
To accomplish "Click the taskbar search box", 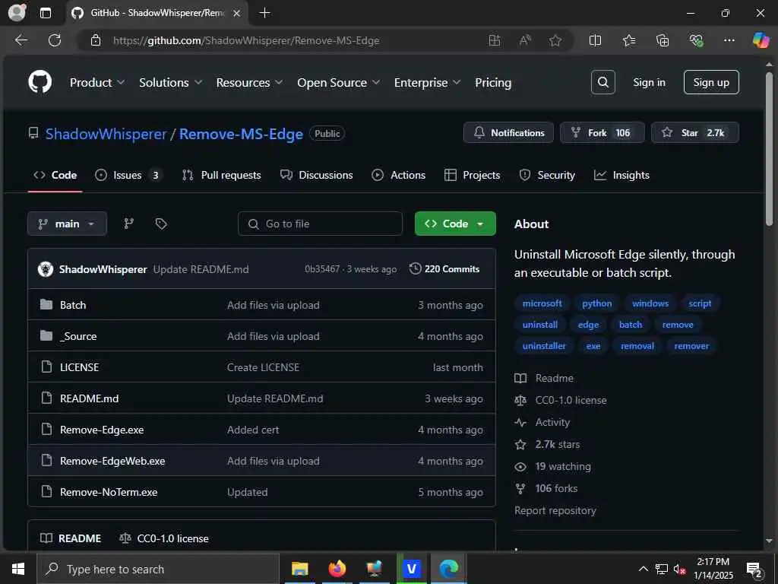I will coord(159,569).
